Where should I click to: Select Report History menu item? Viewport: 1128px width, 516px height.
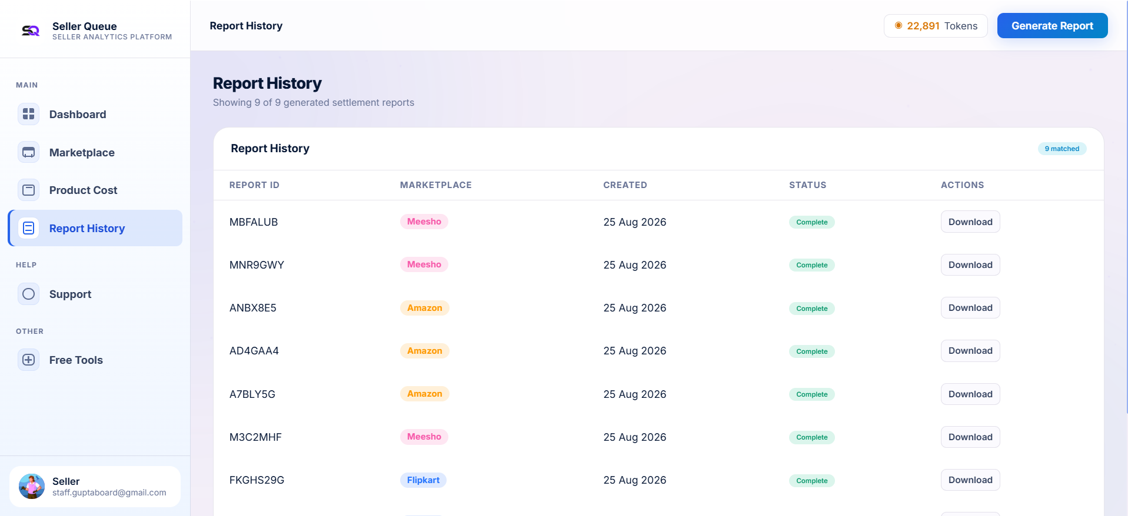[x=95, y=228]
